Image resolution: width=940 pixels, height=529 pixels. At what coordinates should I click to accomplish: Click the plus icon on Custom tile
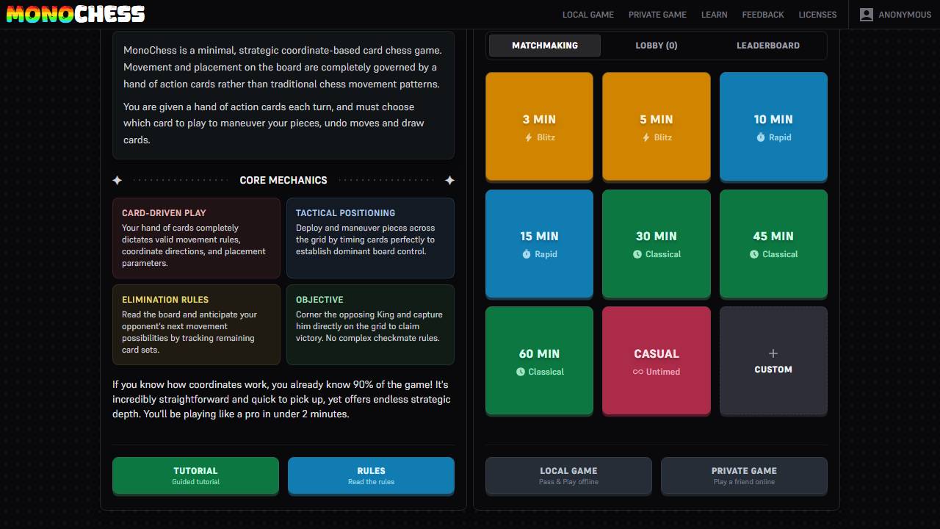773,353
